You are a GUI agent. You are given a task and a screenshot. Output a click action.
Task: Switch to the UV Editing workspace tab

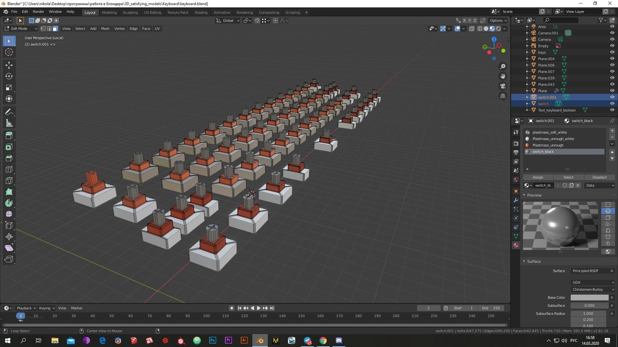click(153, 13)
